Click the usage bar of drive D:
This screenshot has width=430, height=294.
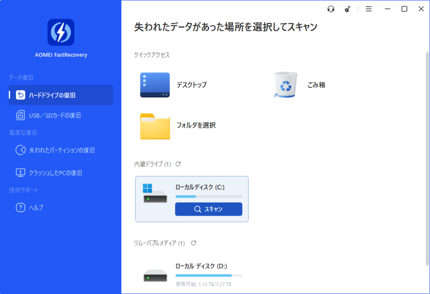pos(209,276)
